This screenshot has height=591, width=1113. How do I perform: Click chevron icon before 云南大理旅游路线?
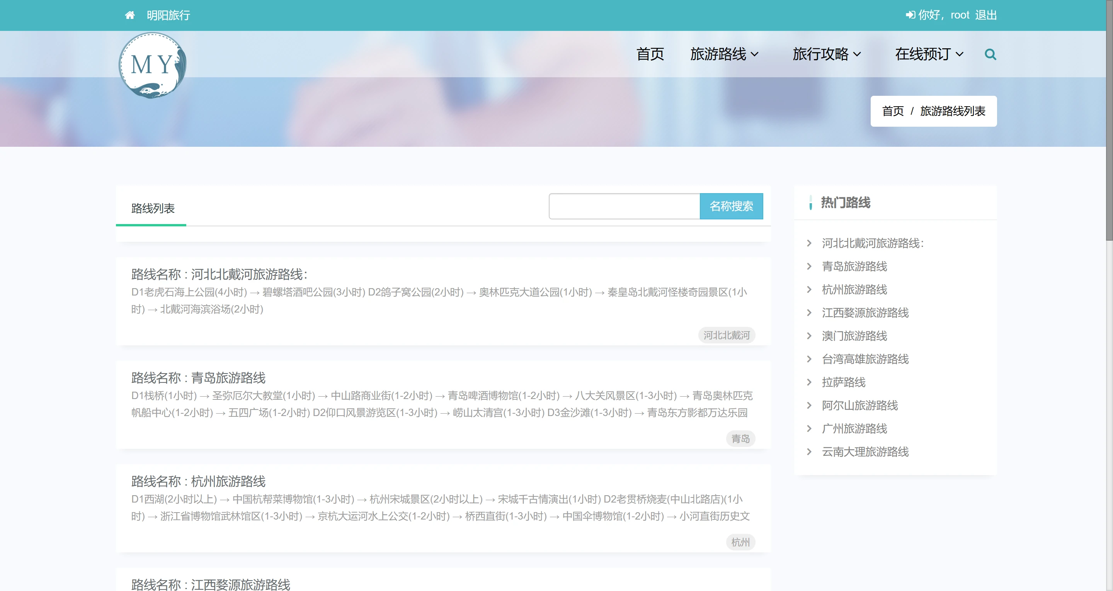809,452
